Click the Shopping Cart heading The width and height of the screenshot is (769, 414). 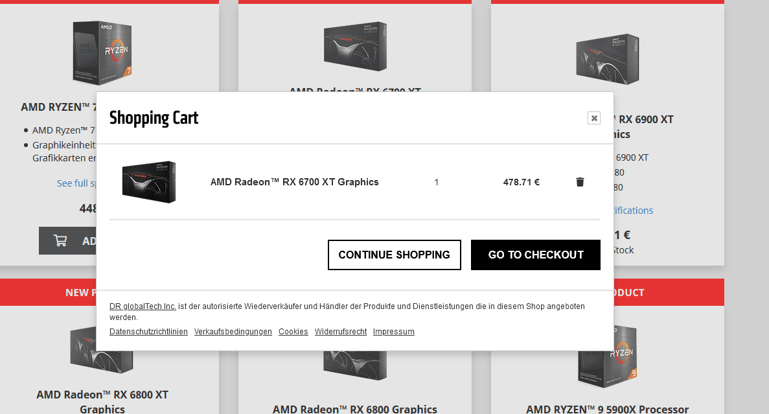pyautogui.click(x=154, y=118)
